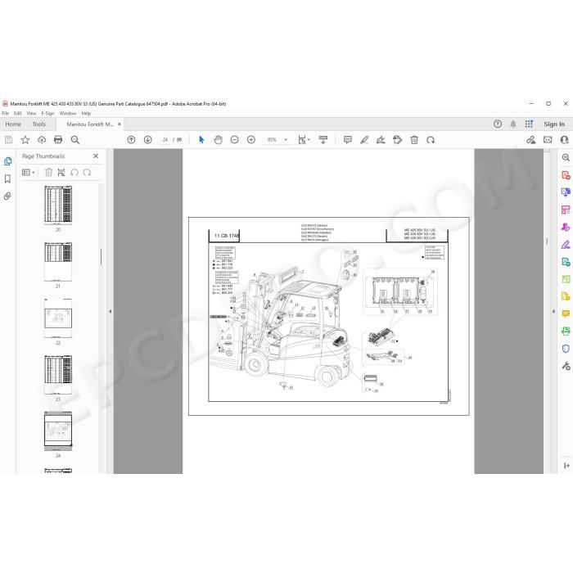Click the thumbnails panel insert pages icon
The image size is (573, 573).
coord(61,172)
